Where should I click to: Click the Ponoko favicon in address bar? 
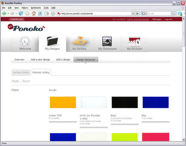pyautogui.click(x=59, y=14)
